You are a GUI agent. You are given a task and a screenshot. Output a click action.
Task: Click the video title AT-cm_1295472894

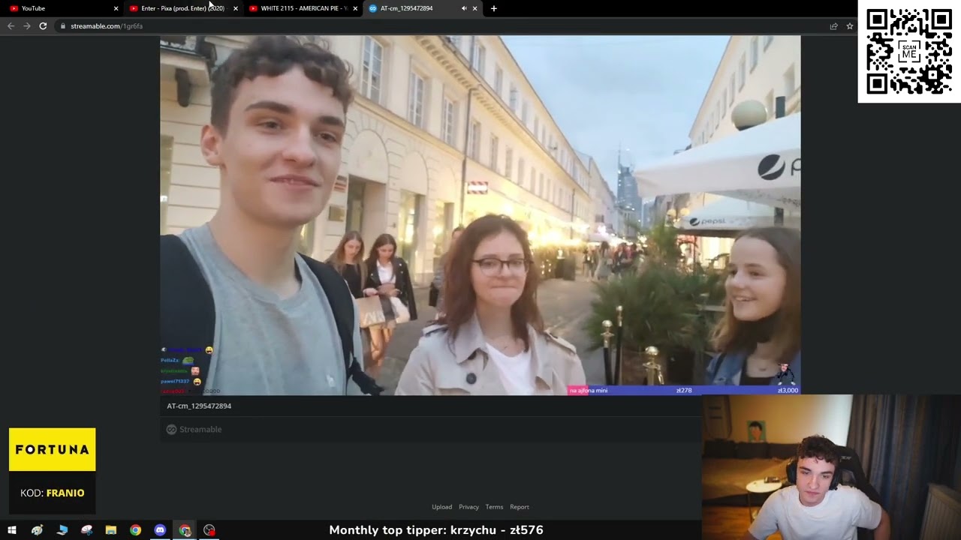pyautogui.click(x=199, y=406)
